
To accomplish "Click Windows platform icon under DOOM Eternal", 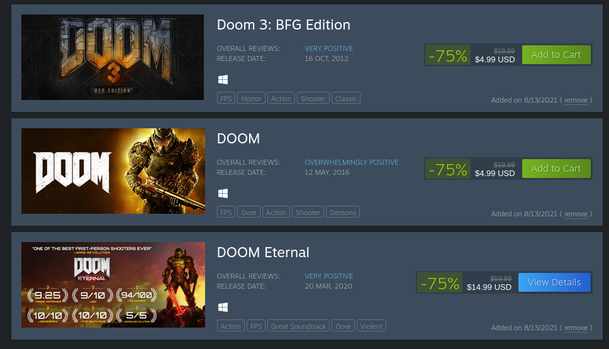I will [223, 307].
